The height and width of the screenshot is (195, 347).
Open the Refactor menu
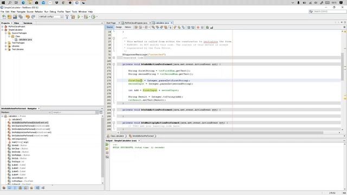coord(38,11)
